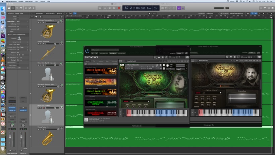This screenshot has height=155, width=275.
Task: Open the Mixer sliders icon
Action: click(30, 8)
